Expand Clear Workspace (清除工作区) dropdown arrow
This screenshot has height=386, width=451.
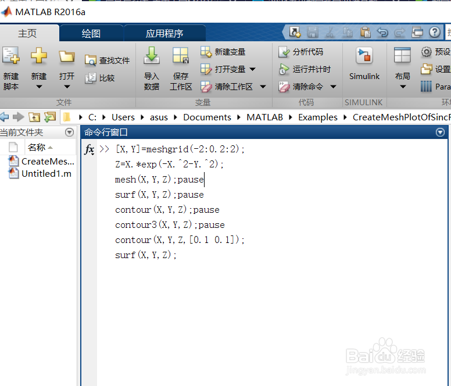click(263, 87)
